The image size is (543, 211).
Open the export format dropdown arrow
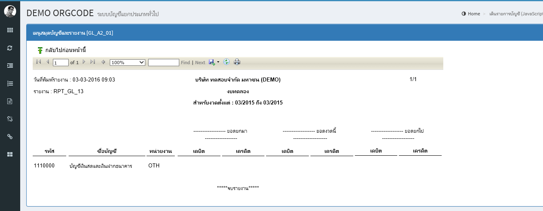pyautogui.click(x=218, y=63)
